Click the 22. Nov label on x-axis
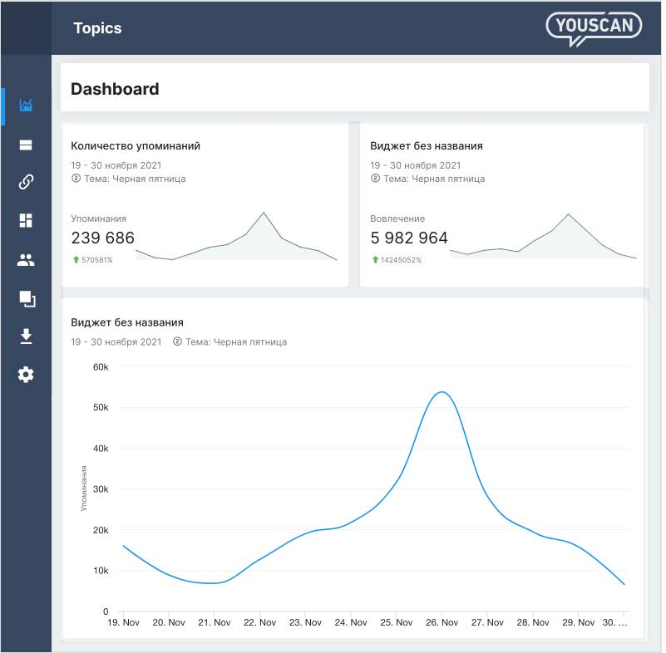The width and height of the screenshot is (666, 653). (x=260, y=622)
